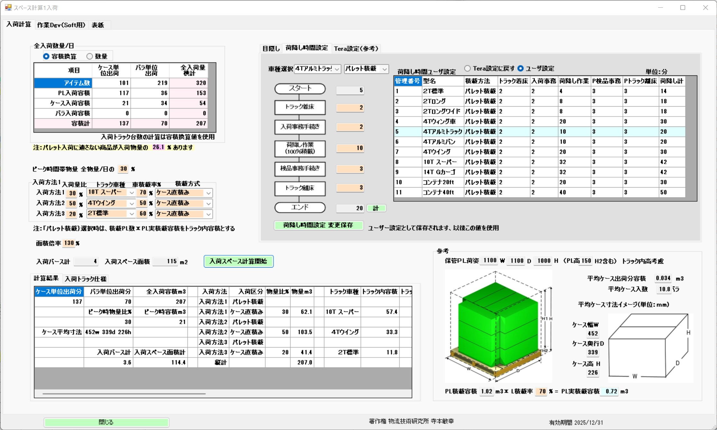Select the 容積換算 radio button
Image resolution: width=717 pixels, height=430 pixels.
(x=46, y=57)
